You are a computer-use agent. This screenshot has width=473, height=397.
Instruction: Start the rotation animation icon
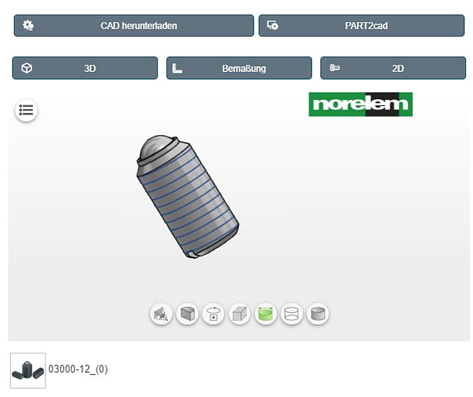tap(213, 314)
